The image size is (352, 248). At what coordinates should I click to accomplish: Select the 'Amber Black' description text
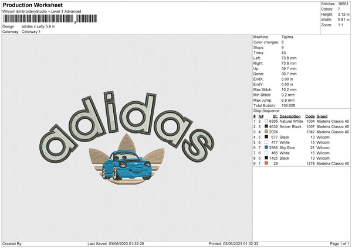point(290,127)
